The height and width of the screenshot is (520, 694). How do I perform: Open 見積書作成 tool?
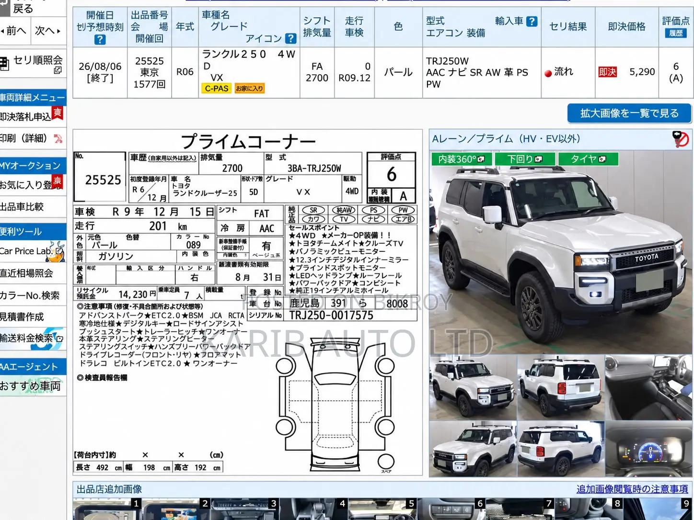(x=22, y=317)
